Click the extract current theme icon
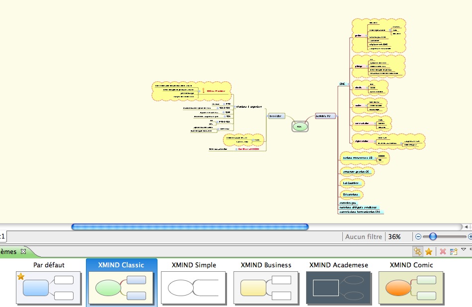This screenshot has width=472, height=307. (454, 251)
